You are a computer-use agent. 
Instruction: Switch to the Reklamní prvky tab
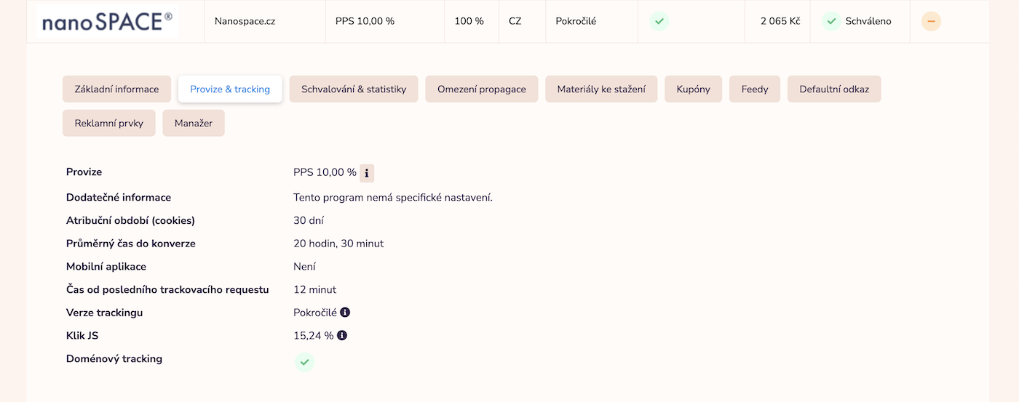pos(109,124)
